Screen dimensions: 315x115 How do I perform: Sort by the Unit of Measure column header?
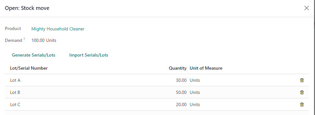pyautogui.click(x=206, y=68)
